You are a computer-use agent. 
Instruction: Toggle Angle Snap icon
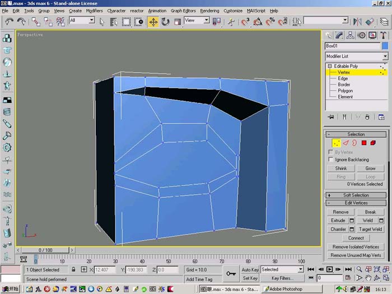click(x=258, y=22)
